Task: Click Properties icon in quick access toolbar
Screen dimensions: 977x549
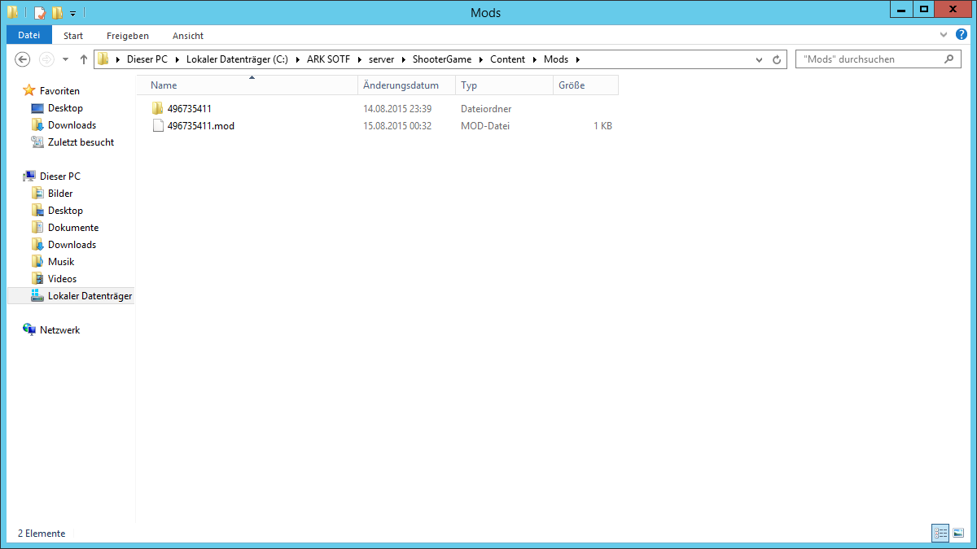Action: [x=40, y=12]
